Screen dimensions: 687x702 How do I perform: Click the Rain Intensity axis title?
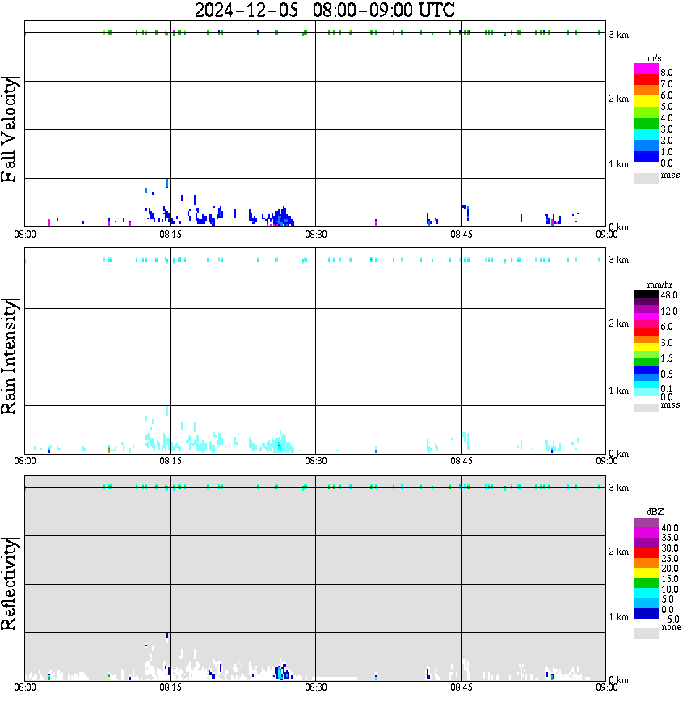tap(9, 357)
